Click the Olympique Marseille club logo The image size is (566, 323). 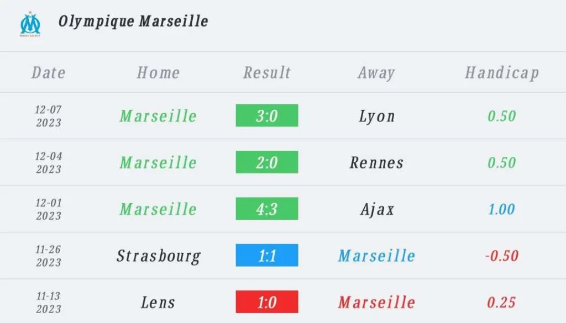pyautogui.click(x=30, y=24)
